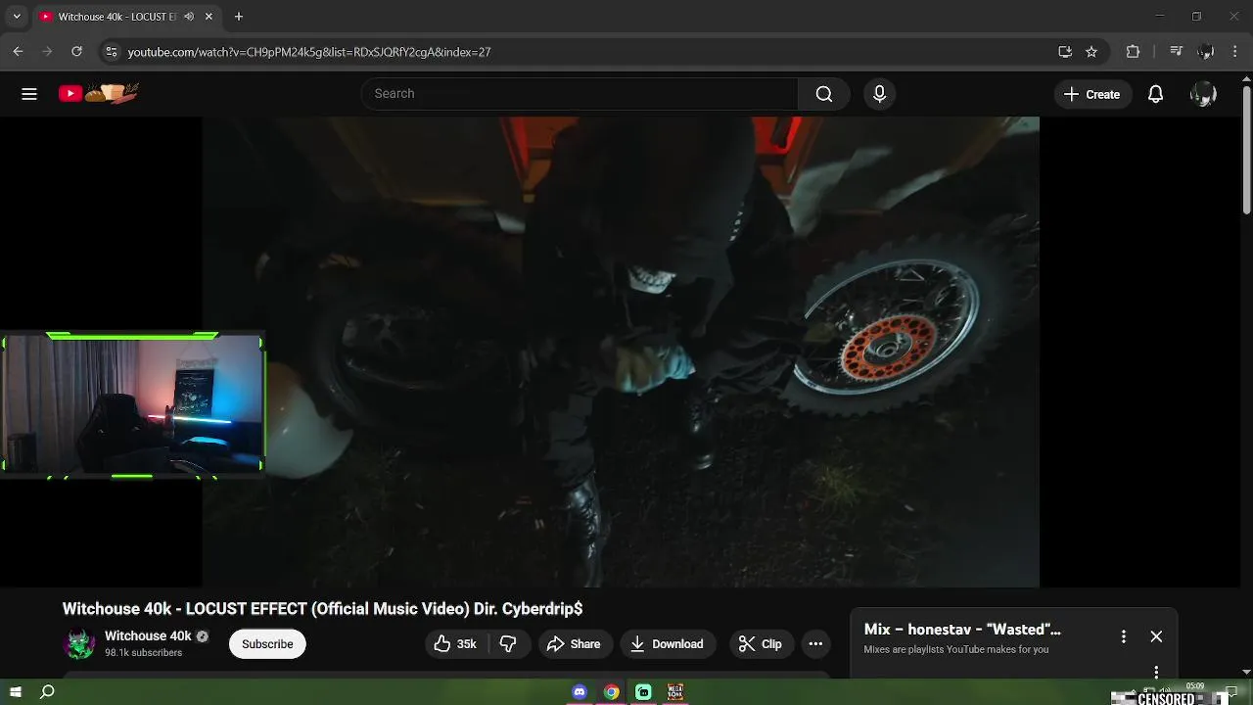Close the Witchhouse 40k tab
The width and height of the screenshot is (1253, 705).
pos(209,17)
